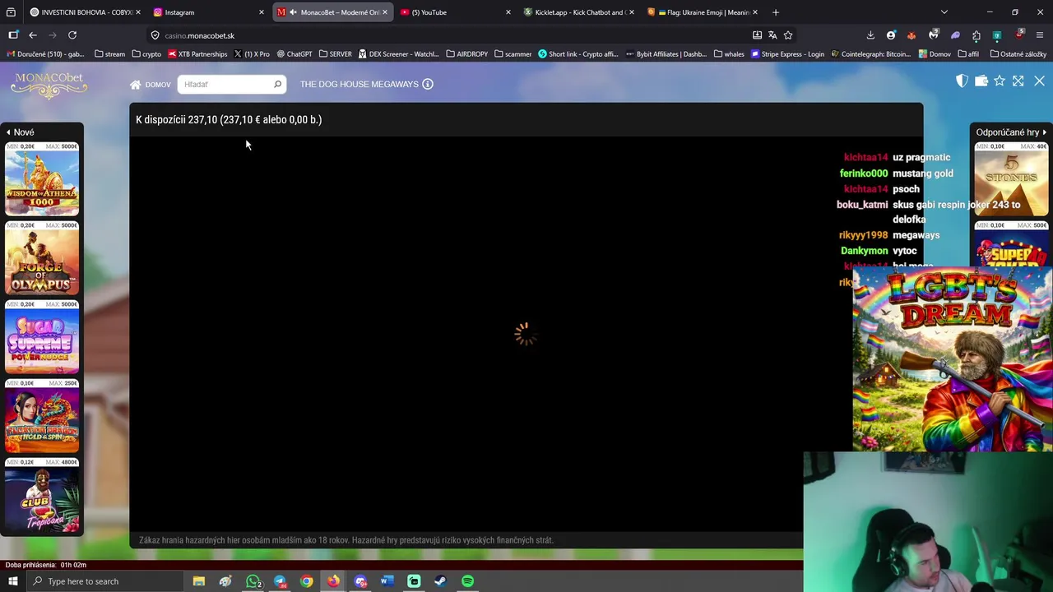Open the Extensions puzzle icon

[976, 35]
